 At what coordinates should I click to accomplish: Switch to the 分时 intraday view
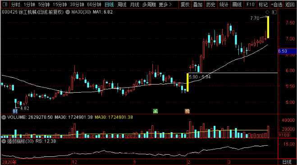pos(15,4)
